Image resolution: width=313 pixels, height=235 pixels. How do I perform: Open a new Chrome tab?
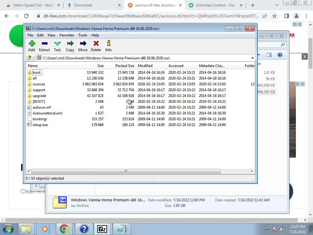point(253,5)
